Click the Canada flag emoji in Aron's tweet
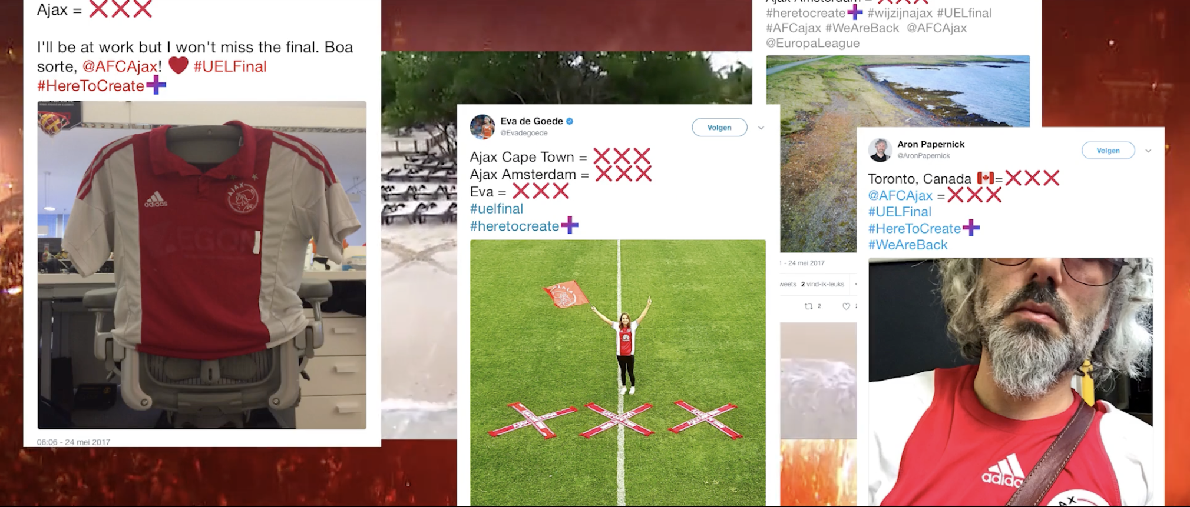The image size is (1190, 507). click(x=986, y=178)
